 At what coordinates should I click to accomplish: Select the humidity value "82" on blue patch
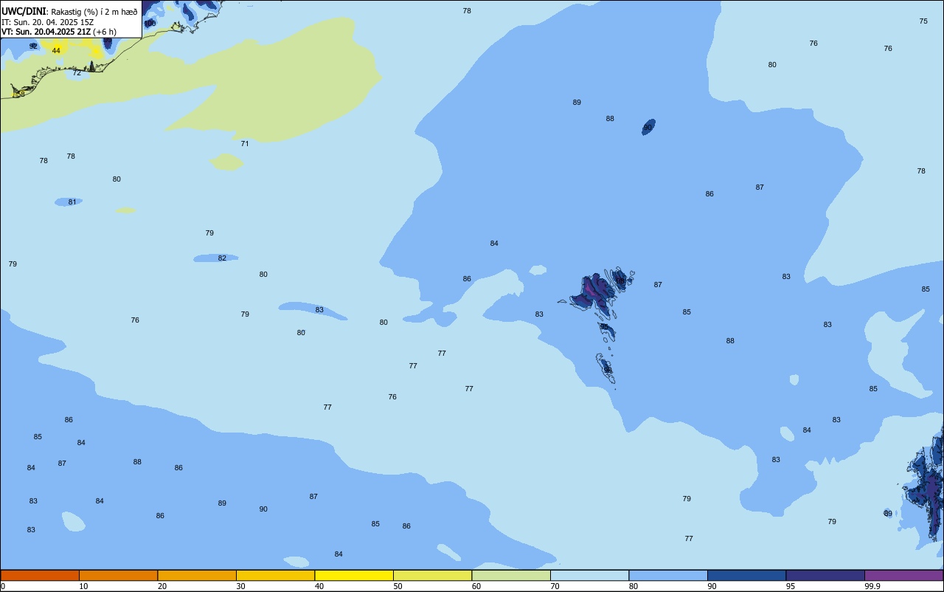pyautogui.click(x=222, y=258)
